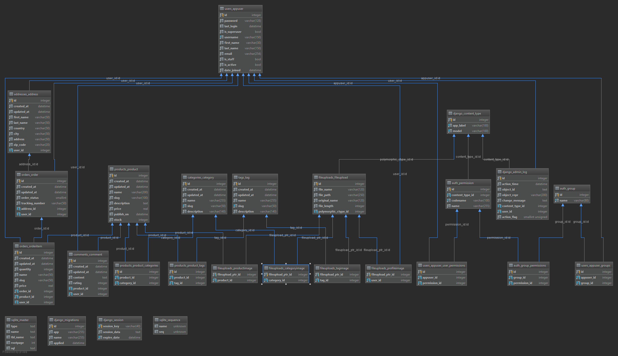Click column icon next to tracking_number in orders_order

[x=19, y=203]
